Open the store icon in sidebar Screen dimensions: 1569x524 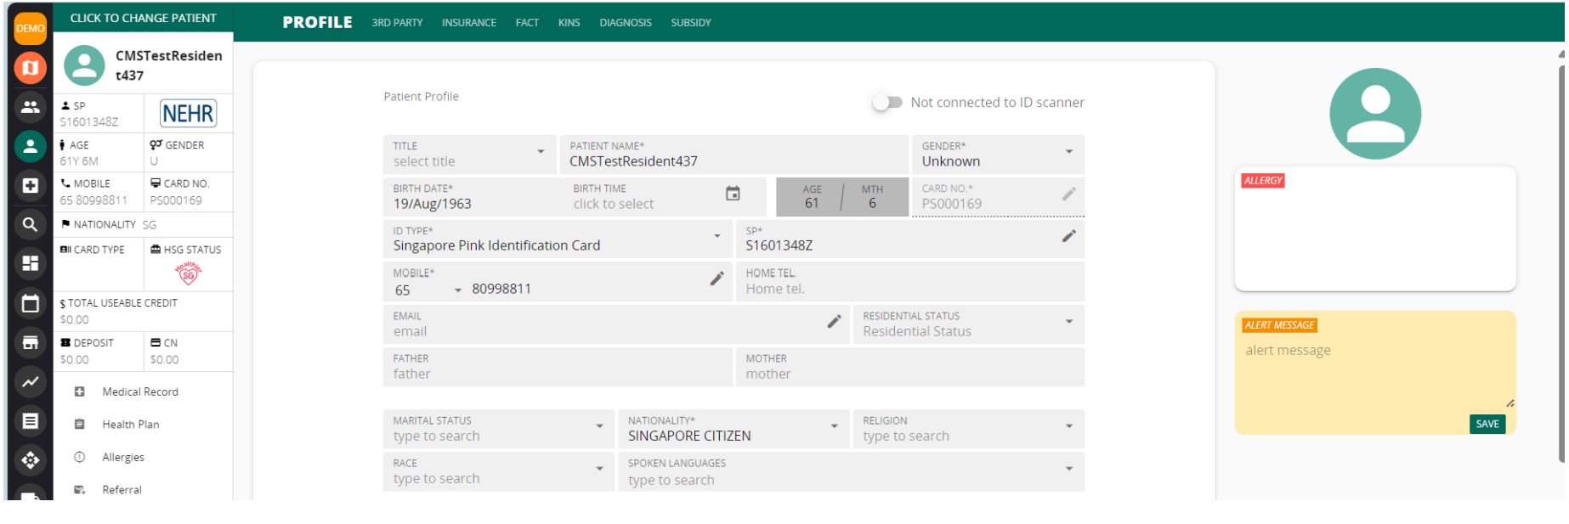30,342
